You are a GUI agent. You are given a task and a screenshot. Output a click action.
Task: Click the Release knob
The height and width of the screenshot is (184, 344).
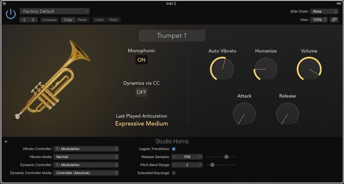(x=288, y=114)
